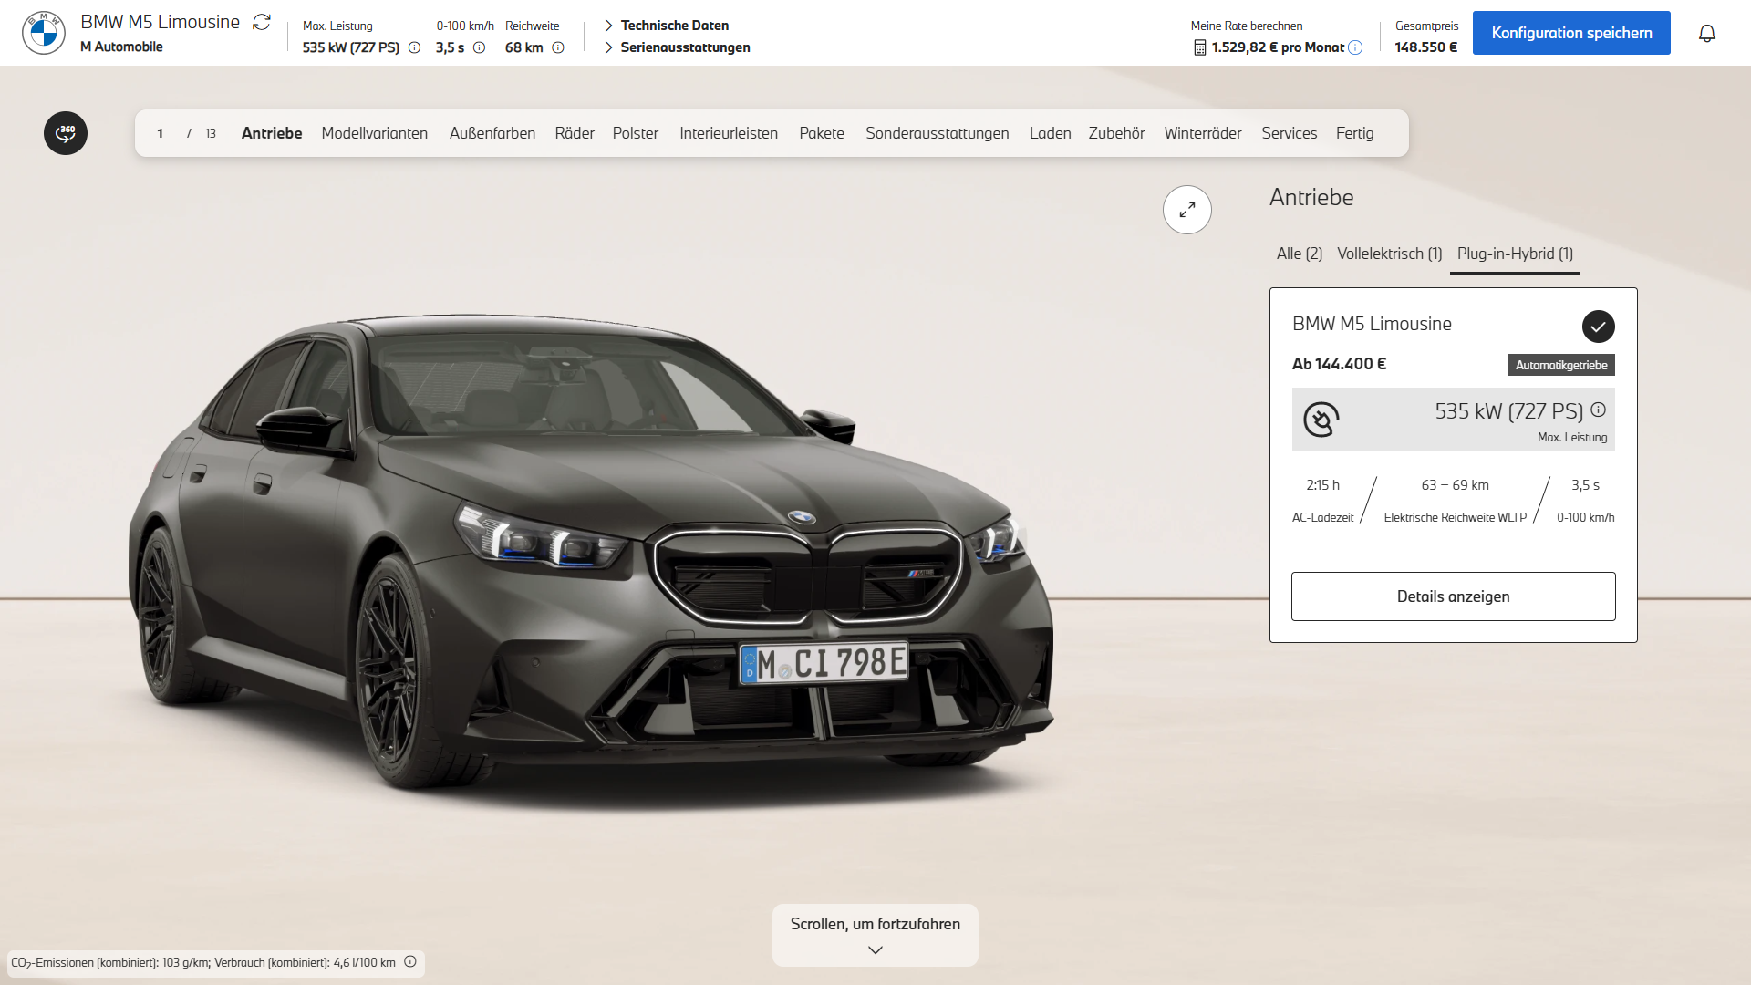The height and width of the screenshot is (985, 1751).
Task: Click the model switch refresh icon
Action: (x=262, y=22)
